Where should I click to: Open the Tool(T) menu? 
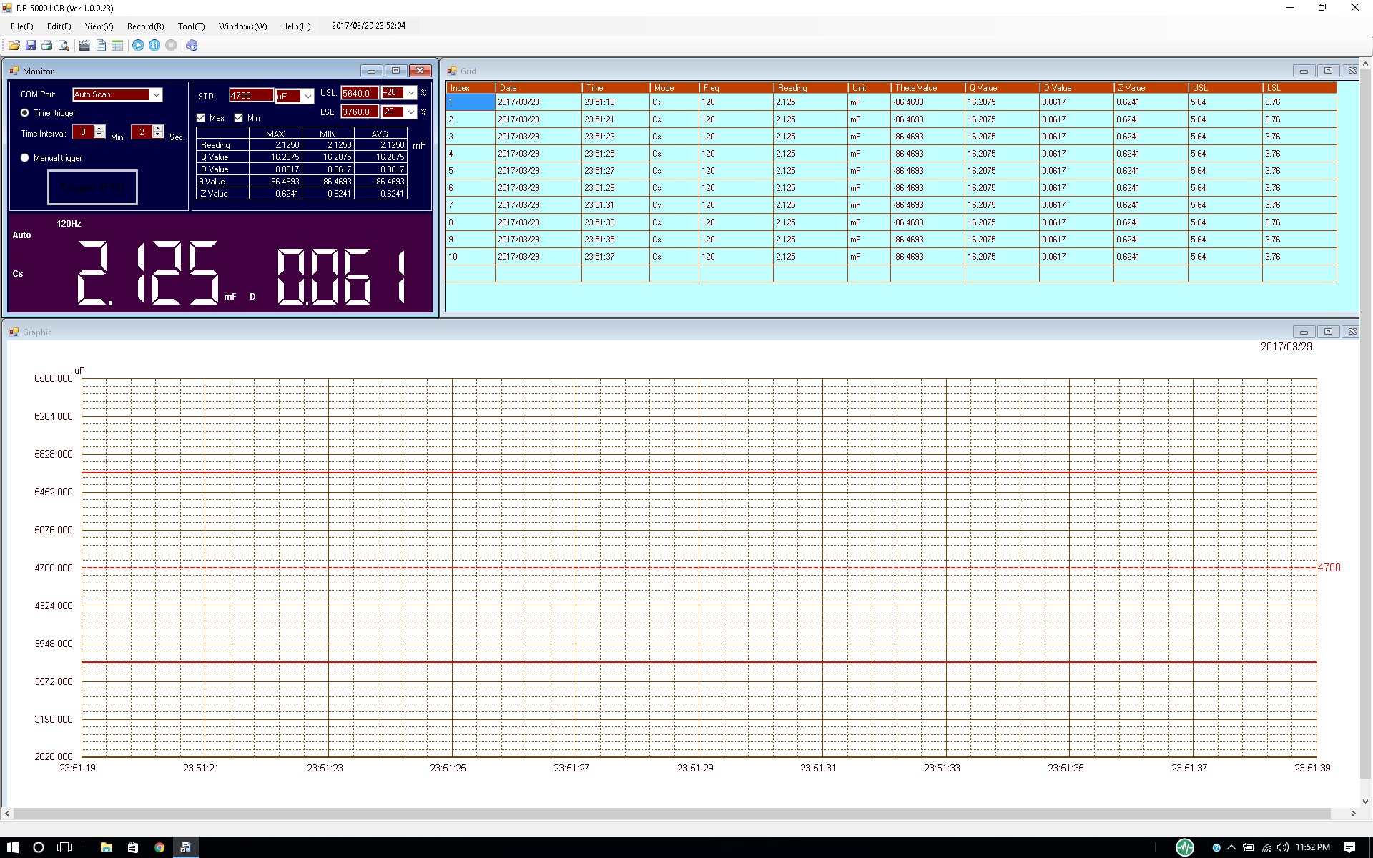tap(192, 26)
